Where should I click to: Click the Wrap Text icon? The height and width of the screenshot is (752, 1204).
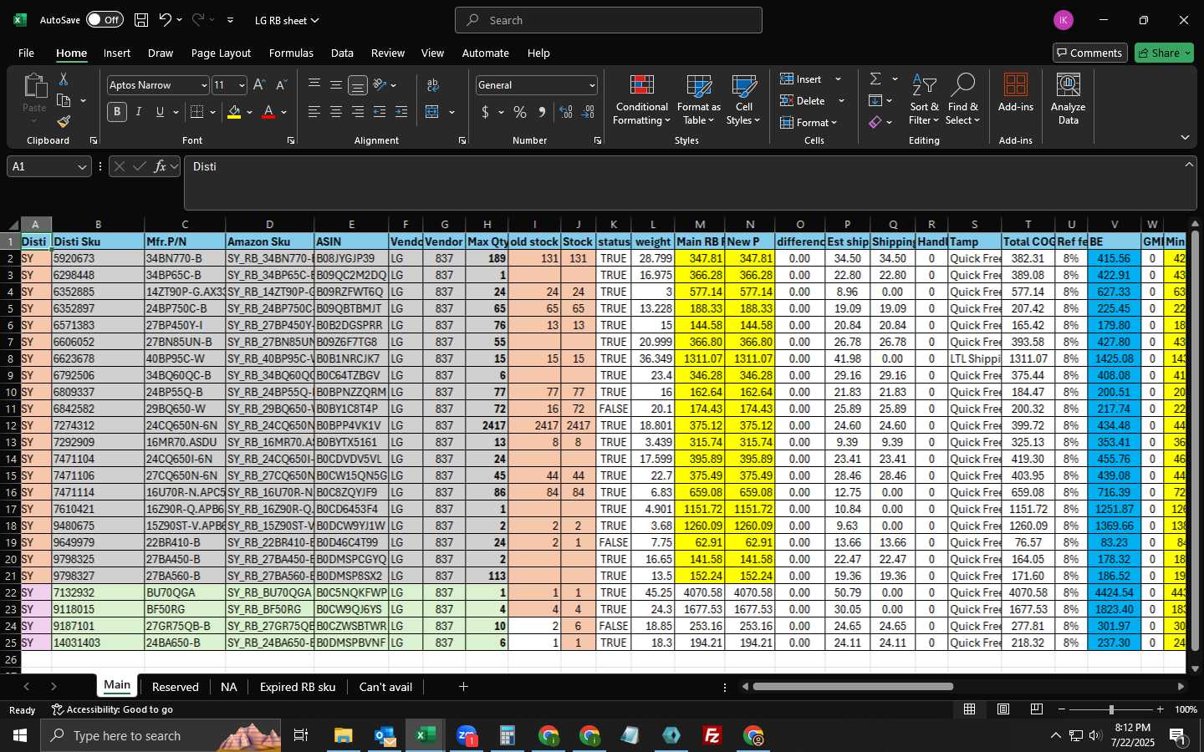433,85
